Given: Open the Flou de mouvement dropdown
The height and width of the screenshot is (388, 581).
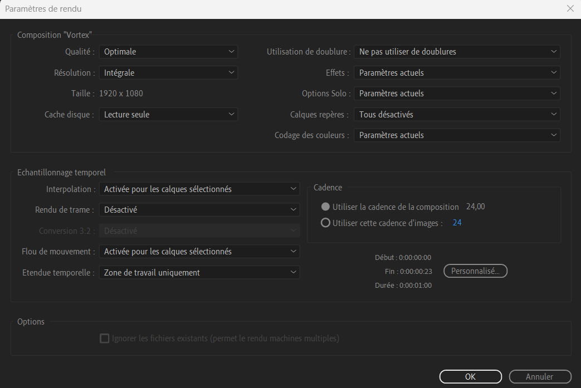Looking at the screenshot, I should (x=199, y=252).
